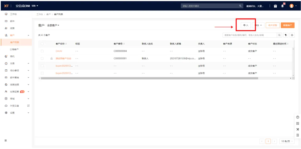Open 商机 via its sidebar icon
This screenshot has width=301, height=149.
tap(6, 56)
